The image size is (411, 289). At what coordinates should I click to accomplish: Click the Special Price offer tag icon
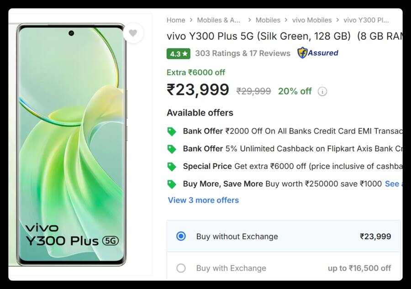pyautogui.click(x=172, y=166)
